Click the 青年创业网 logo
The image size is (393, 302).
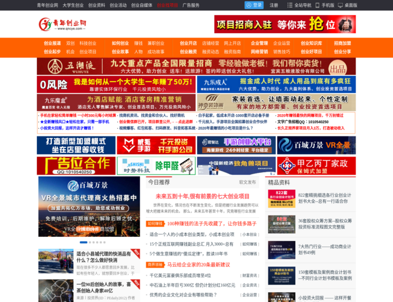62,24
